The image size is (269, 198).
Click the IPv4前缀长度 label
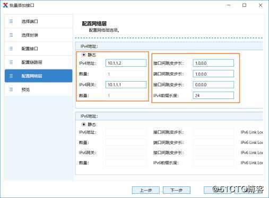(166, 96)
